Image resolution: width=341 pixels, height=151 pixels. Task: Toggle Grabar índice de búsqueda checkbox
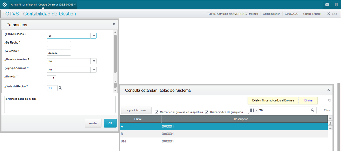[207, 112]
